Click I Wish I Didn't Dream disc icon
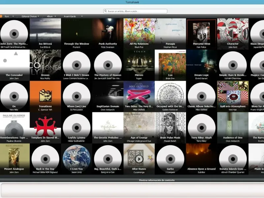The width and height of the screenshot is (264, 198). [77, 65]
